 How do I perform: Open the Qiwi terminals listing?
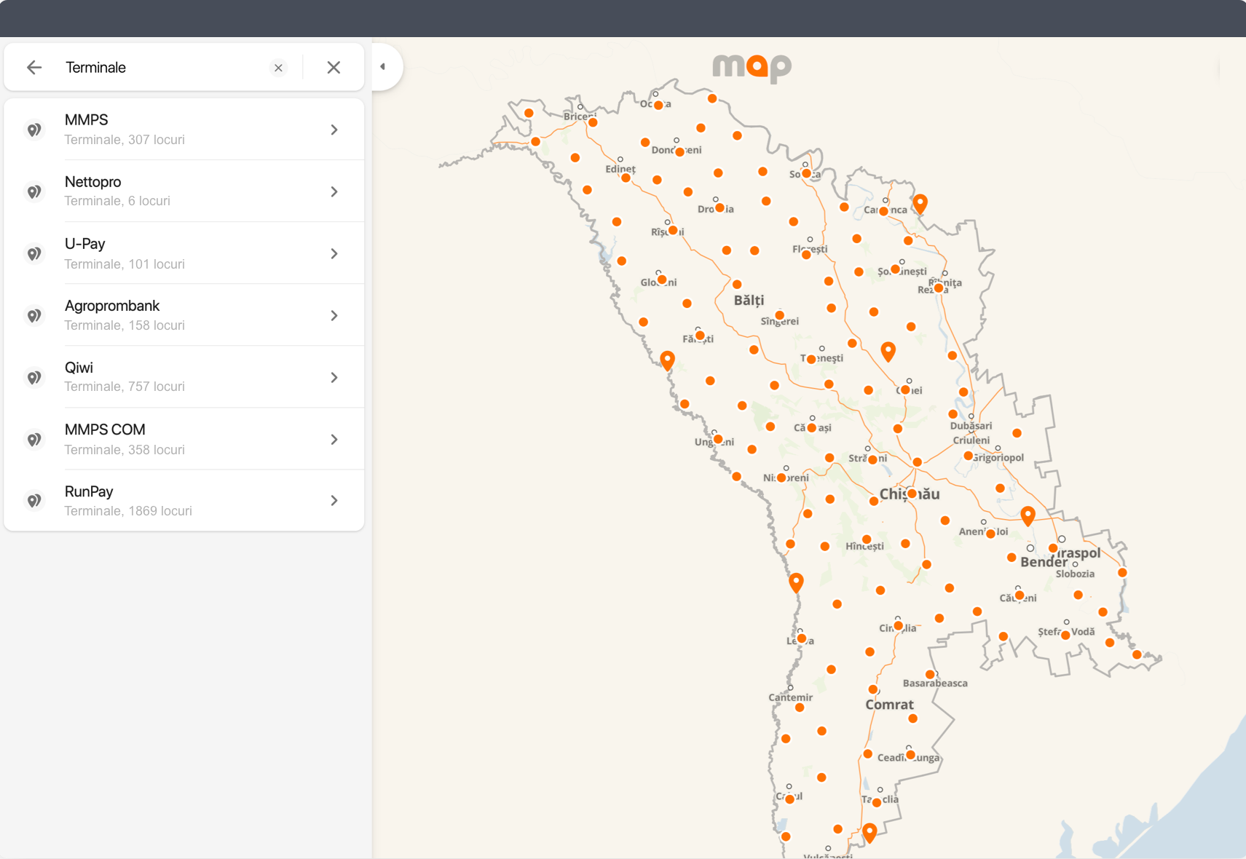pyautogui.click(x=184, y=377)
